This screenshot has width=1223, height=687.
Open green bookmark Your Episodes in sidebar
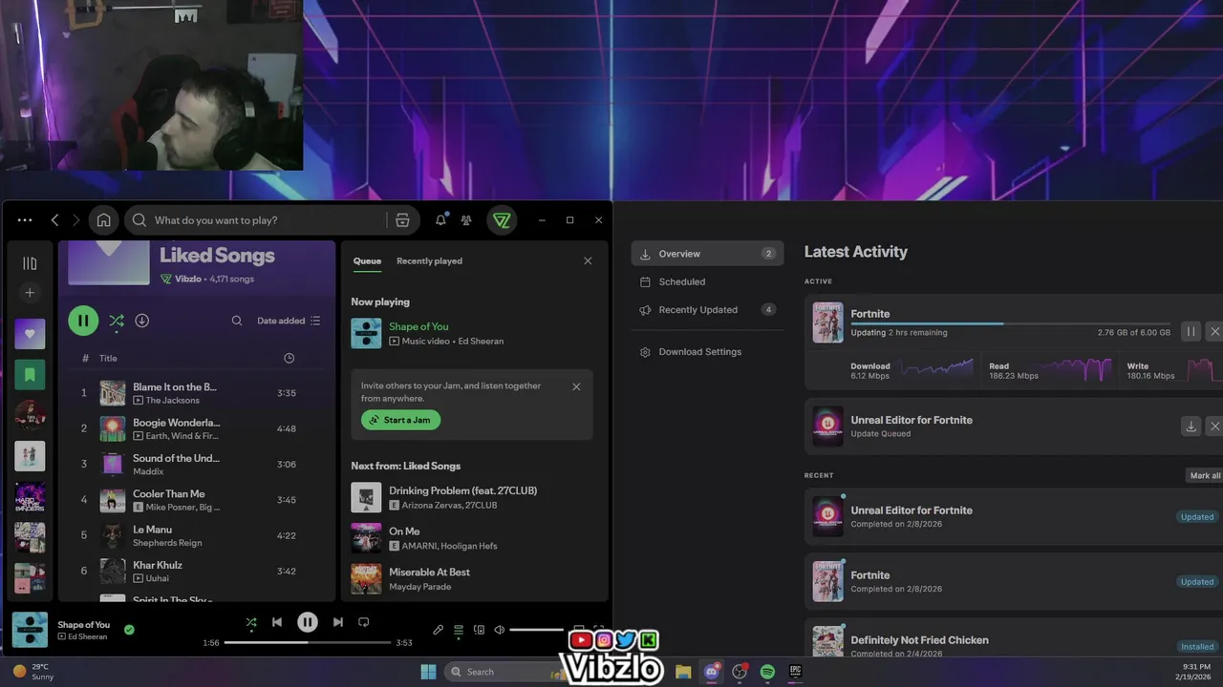click(30, 375)
